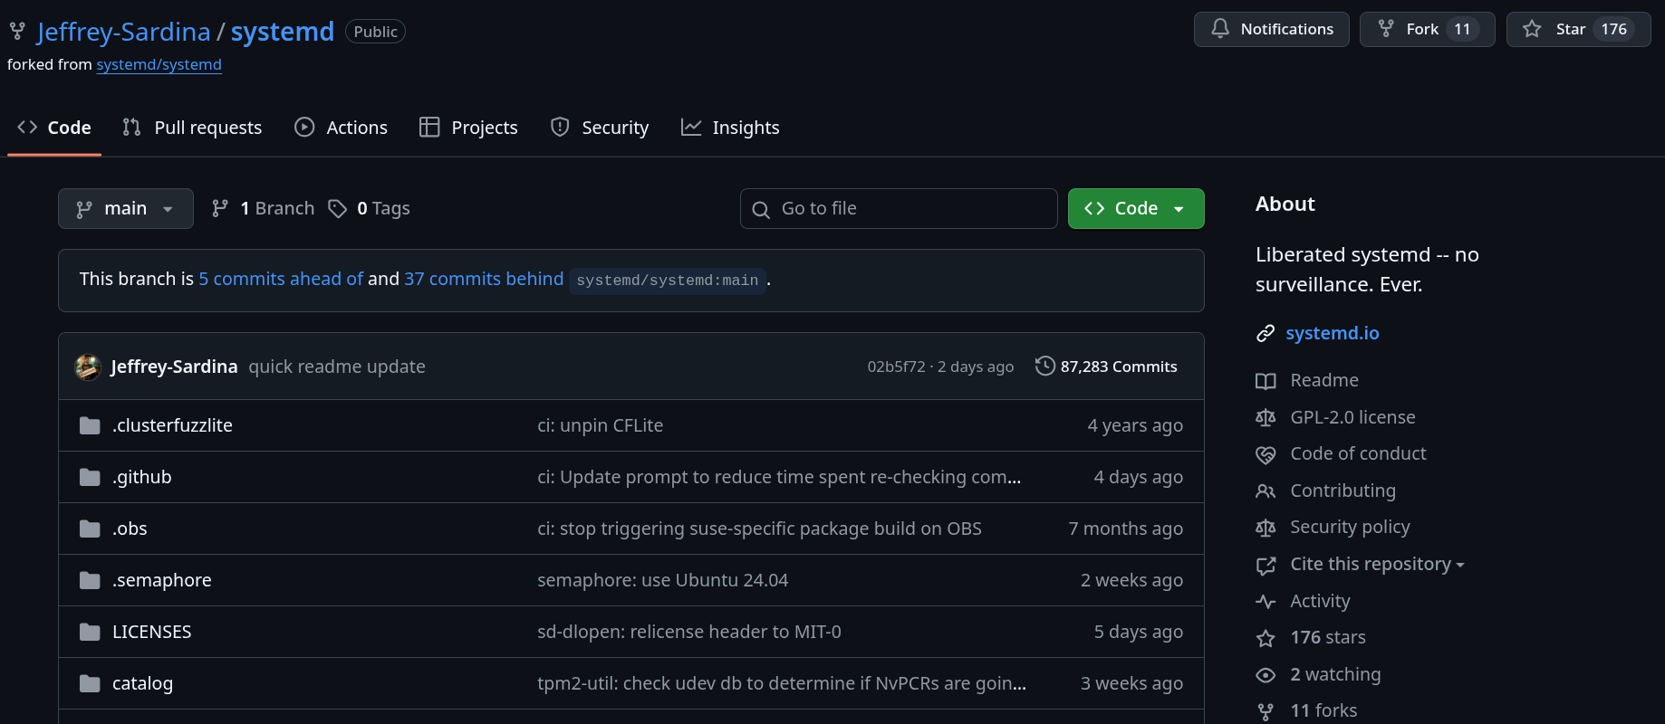The image size is (1665, 724).
Task: Click the eye icon beside 2 watching
Action: pos(1266,675)
